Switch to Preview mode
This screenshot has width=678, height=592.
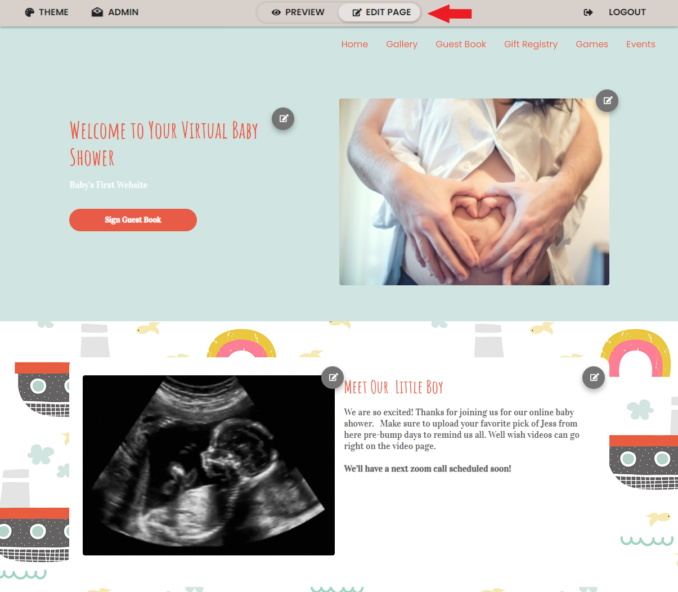click(298, 12)
